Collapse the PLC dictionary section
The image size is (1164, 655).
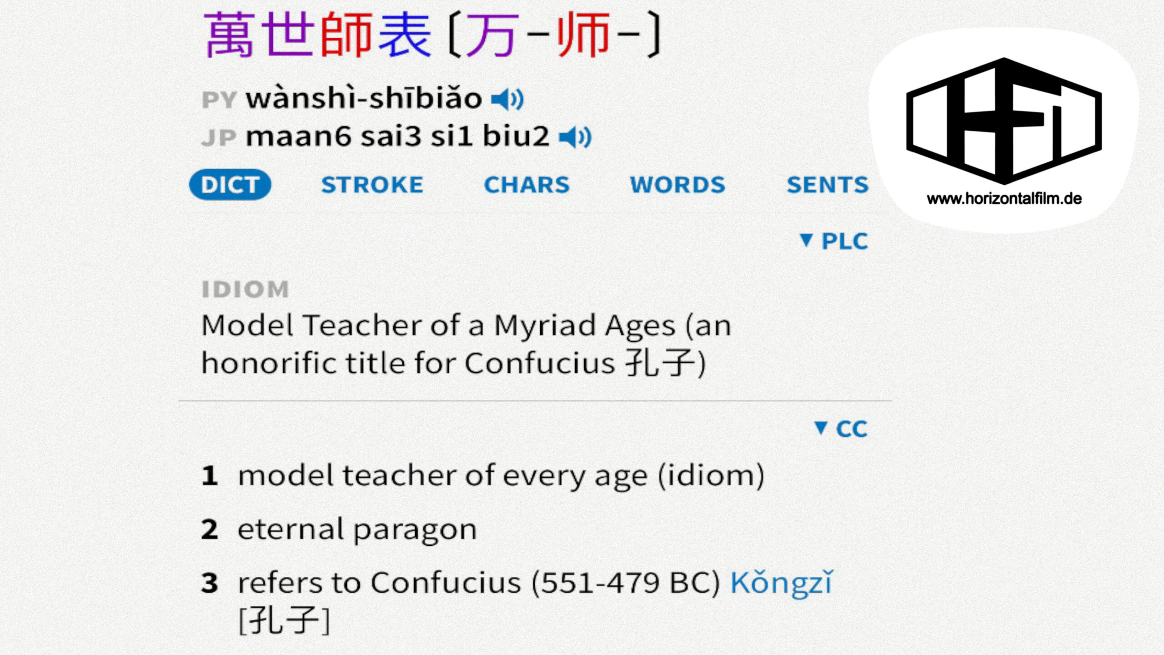click(x=833, y=241)
